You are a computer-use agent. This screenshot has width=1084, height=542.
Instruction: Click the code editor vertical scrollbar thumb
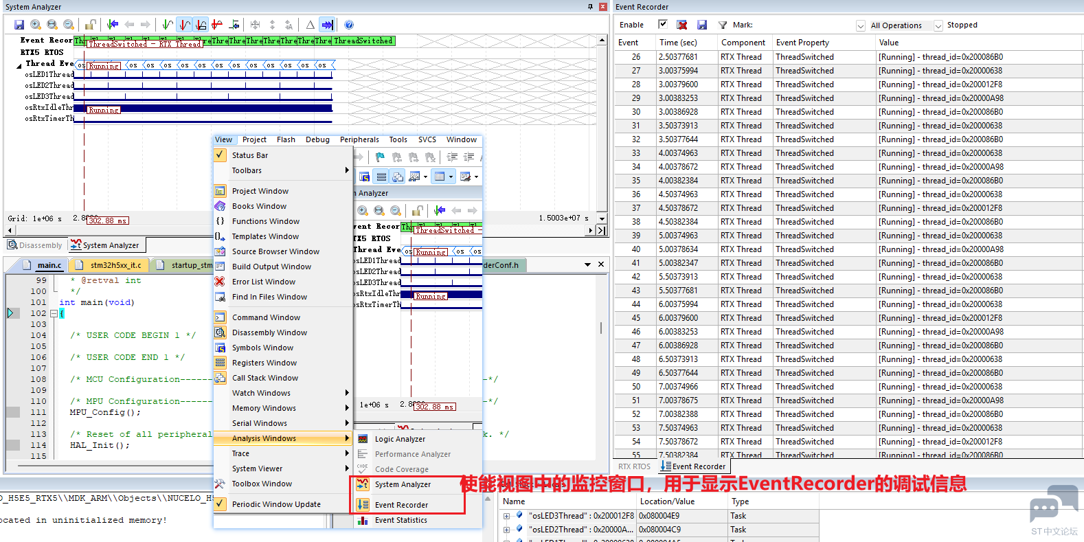[601, 328]
